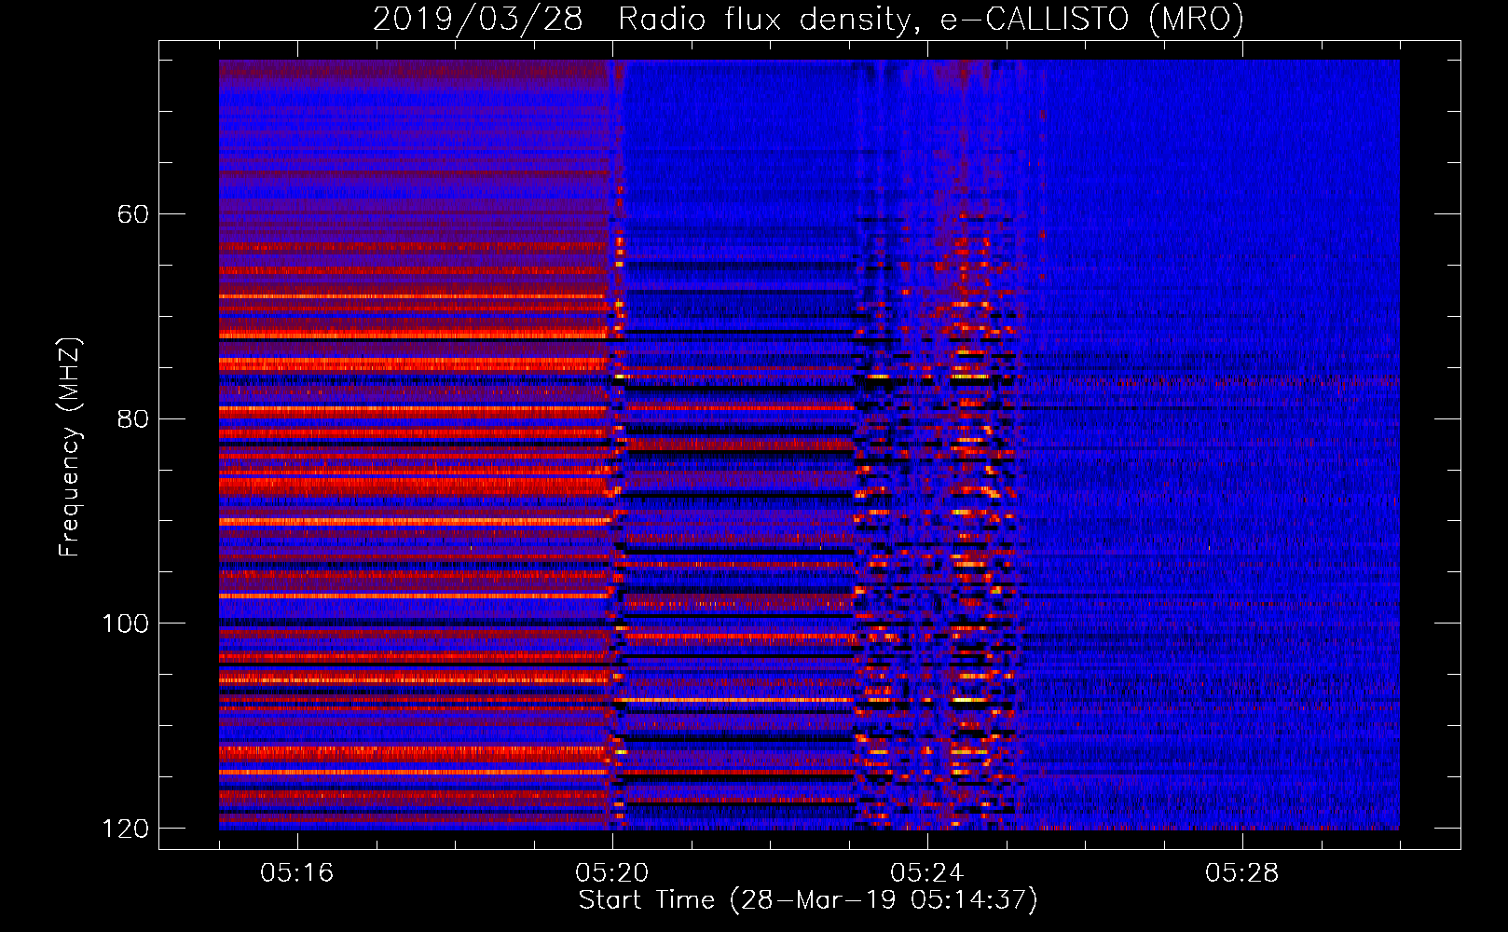Viewport: 1508px width, 932px height.
Task: Click the '05:16' time tick label
Action: pyautogui.click(x=297, y=872)
